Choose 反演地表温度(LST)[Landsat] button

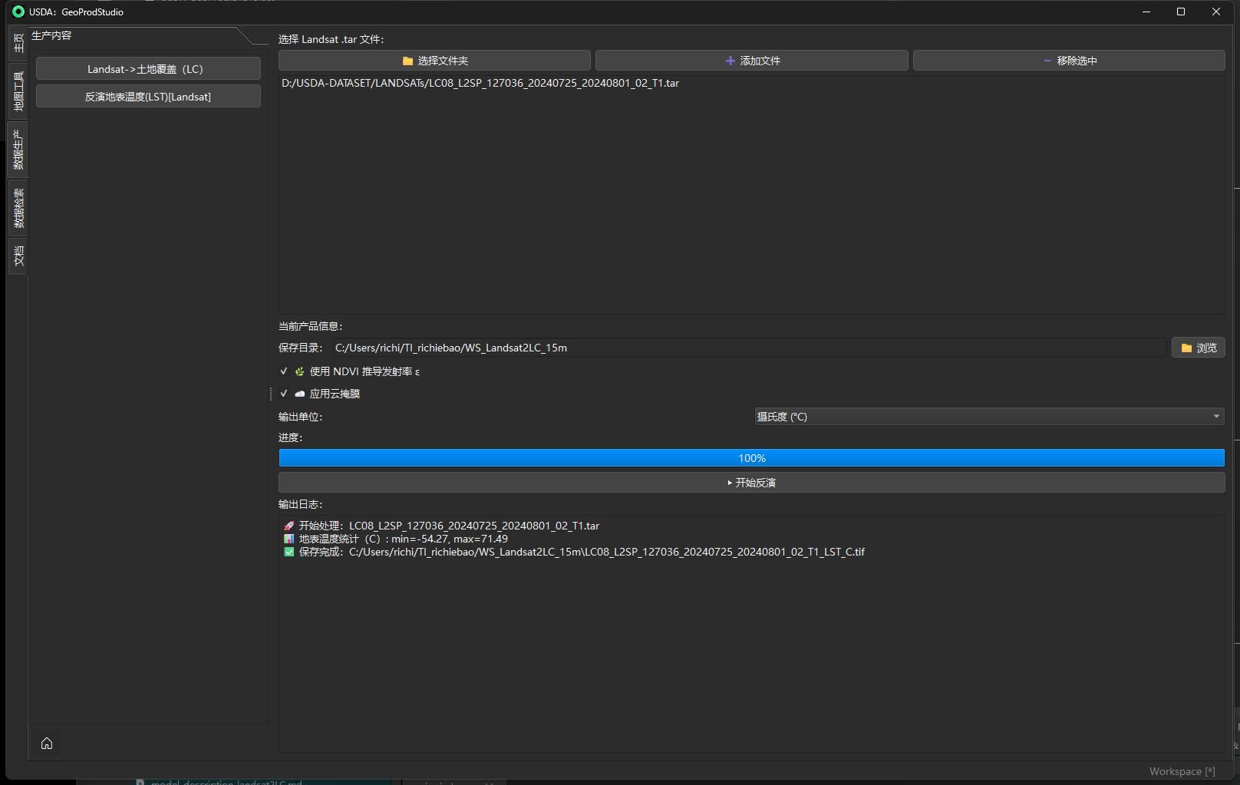click(148, 97)
